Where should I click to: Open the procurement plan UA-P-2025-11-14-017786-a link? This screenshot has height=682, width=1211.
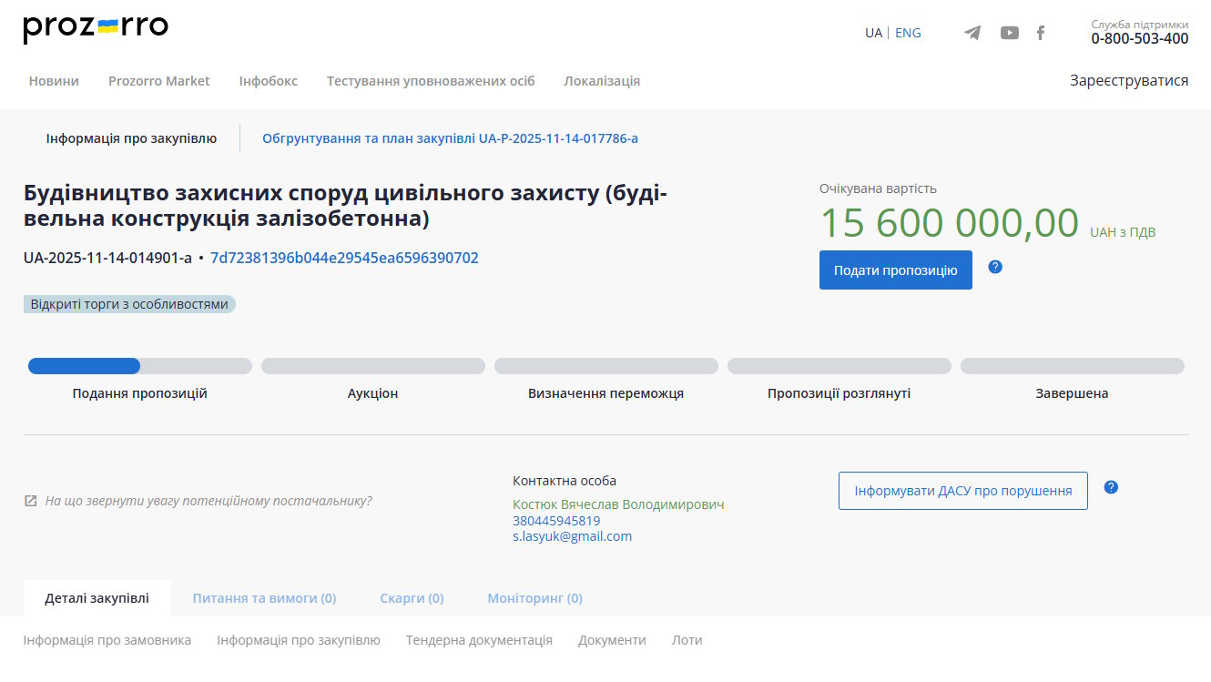(x=450, y=138)
